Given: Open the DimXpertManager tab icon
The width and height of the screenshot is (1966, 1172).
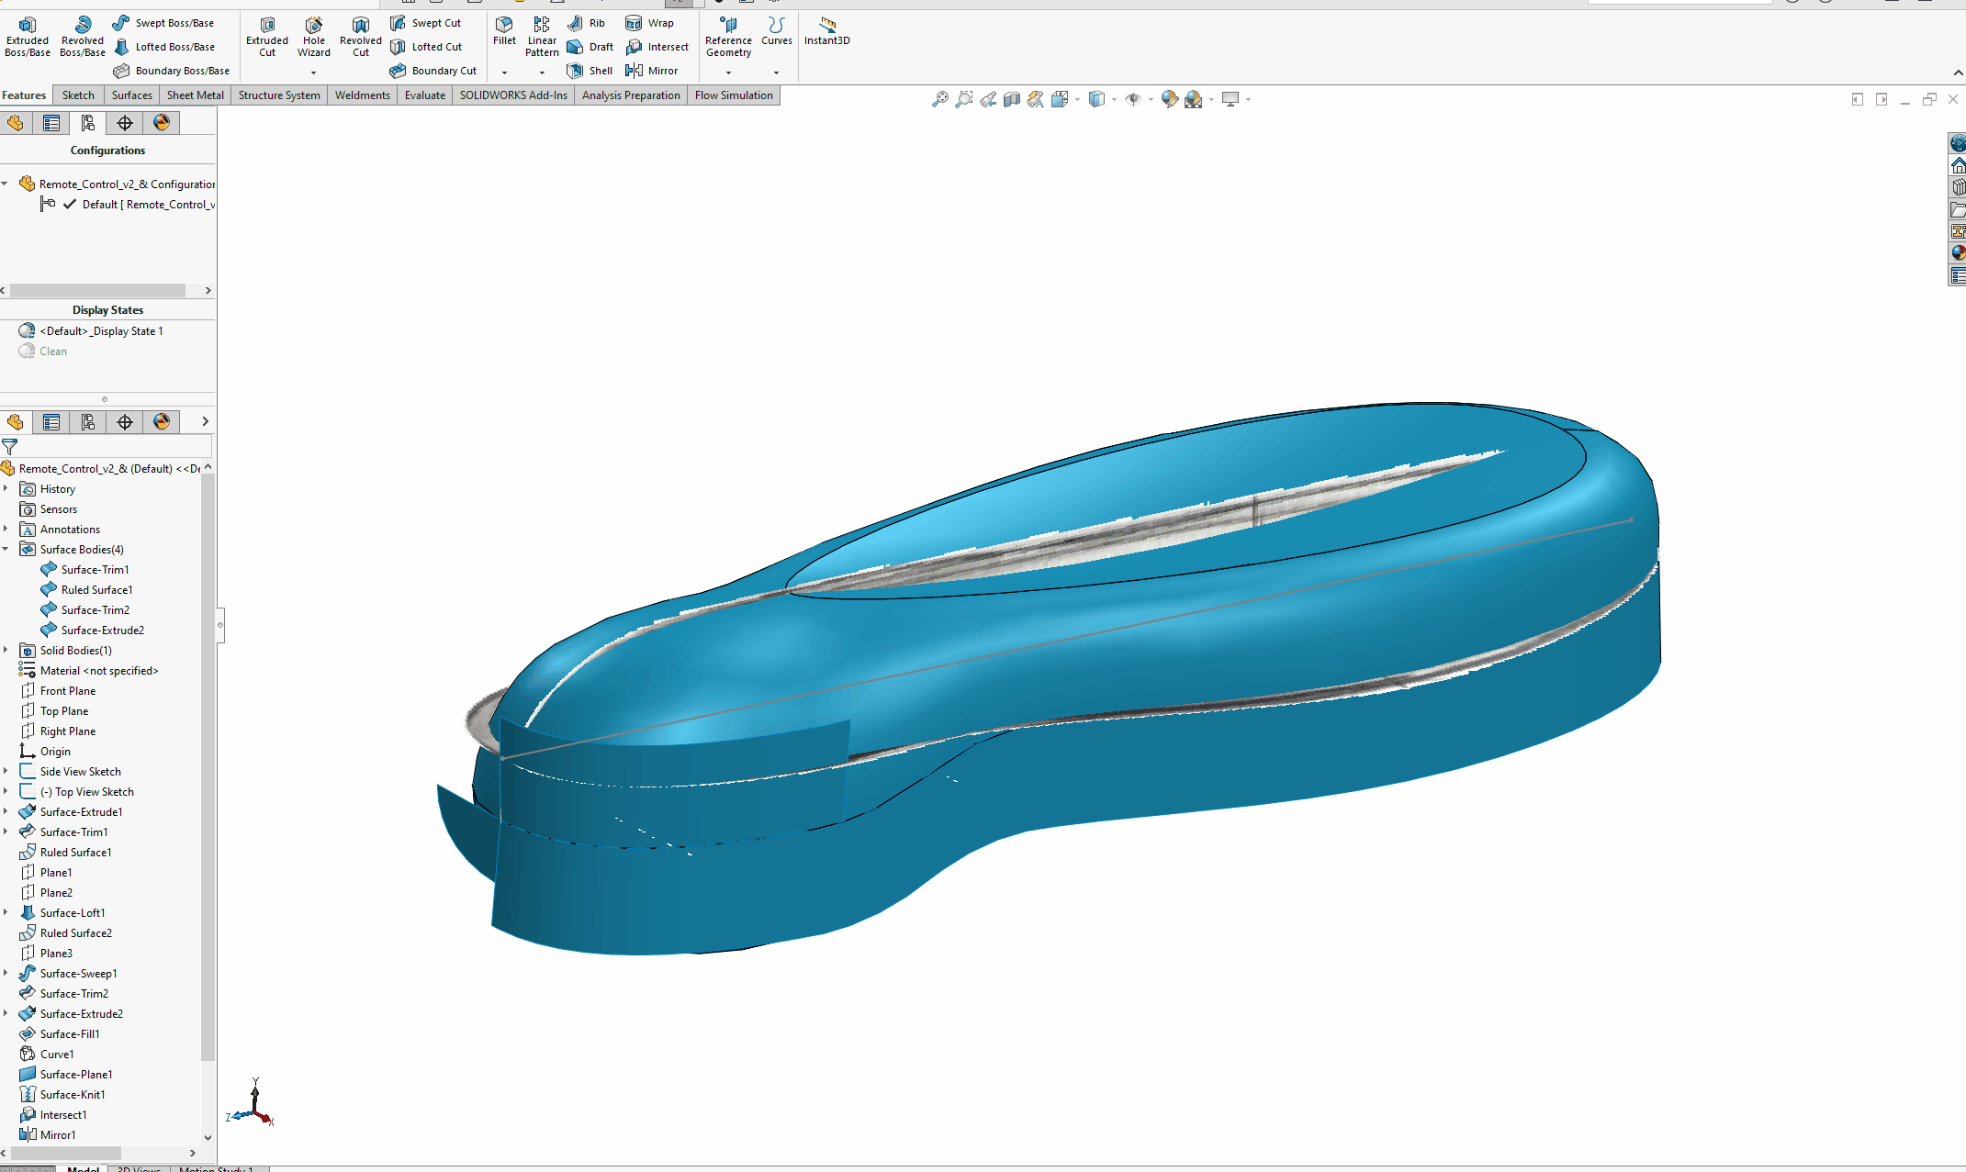Looking at the screenshot, I should 125,123.
